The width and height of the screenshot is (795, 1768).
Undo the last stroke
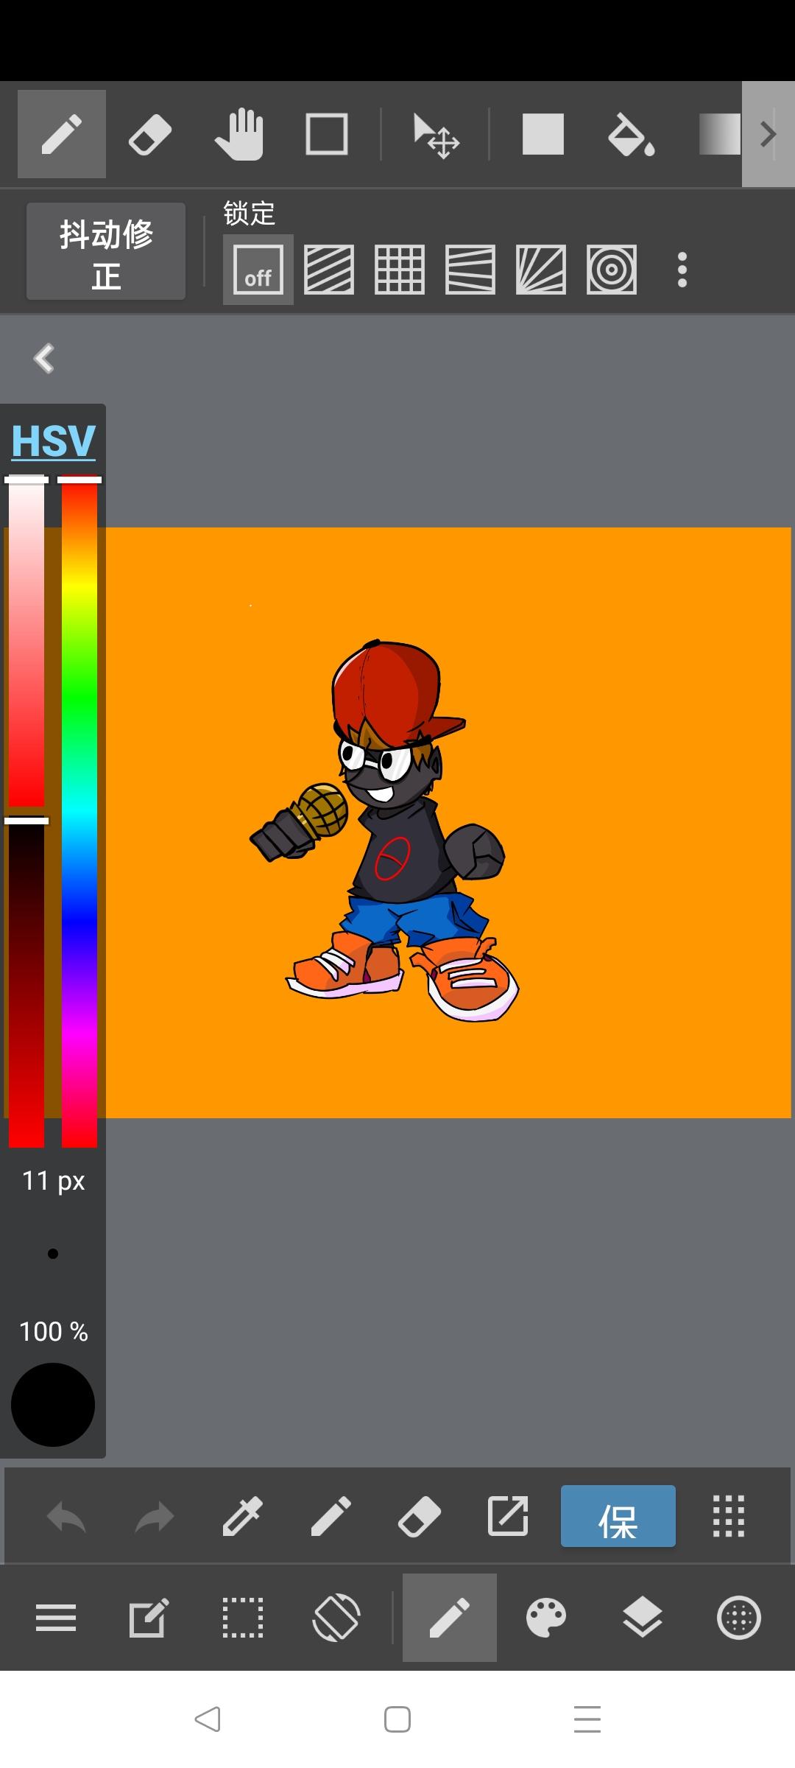[66, 1517]
